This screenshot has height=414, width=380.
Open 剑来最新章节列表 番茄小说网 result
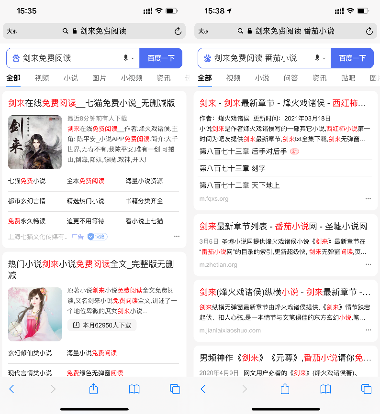tap(283, 226)
